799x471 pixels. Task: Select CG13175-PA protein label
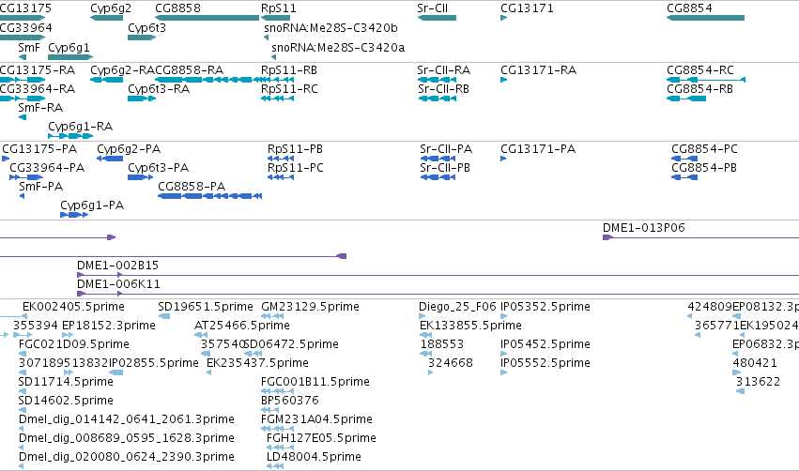(39, 149)
